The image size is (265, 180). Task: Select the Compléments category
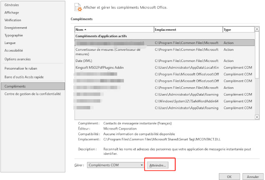pos(33,86)
